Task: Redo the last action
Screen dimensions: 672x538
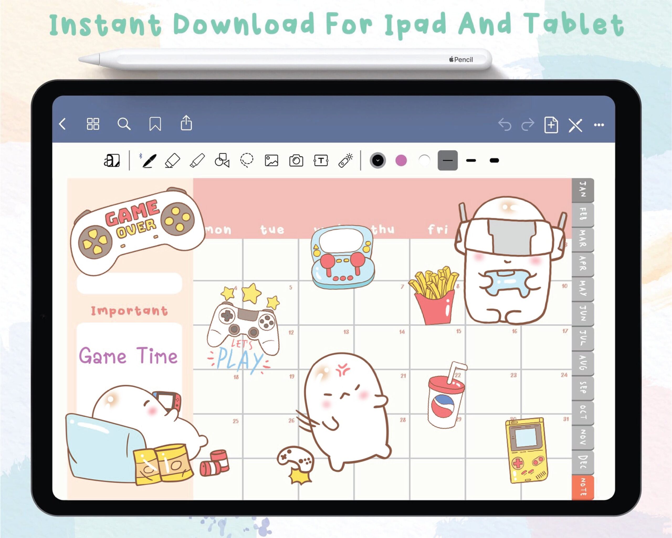Action: pyautogui.click(x=528, y=125)
